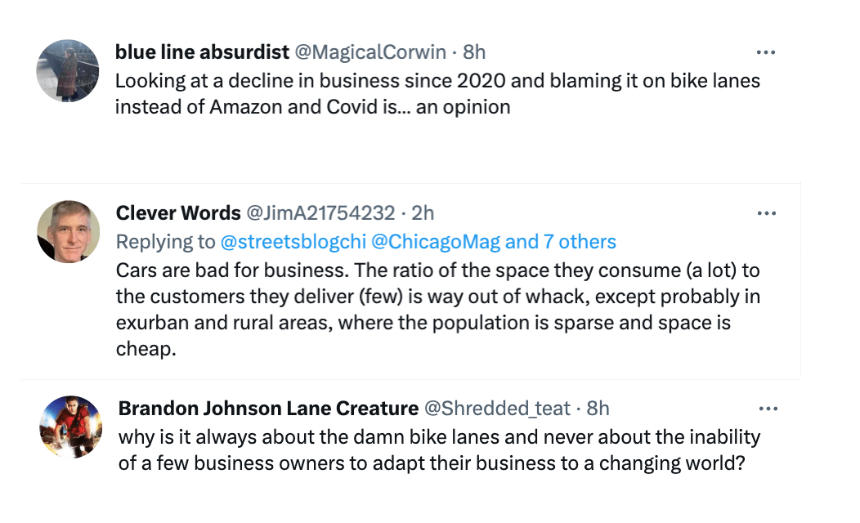This screenshot has width=860, height=523.
Task: Open the @ChicagoMag mention link
Action: tap(437, 242)
